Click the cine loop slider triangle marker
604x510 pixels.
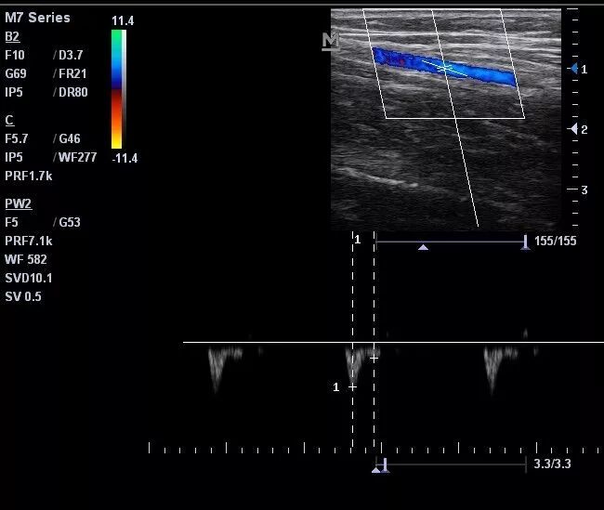pos(423,247)
